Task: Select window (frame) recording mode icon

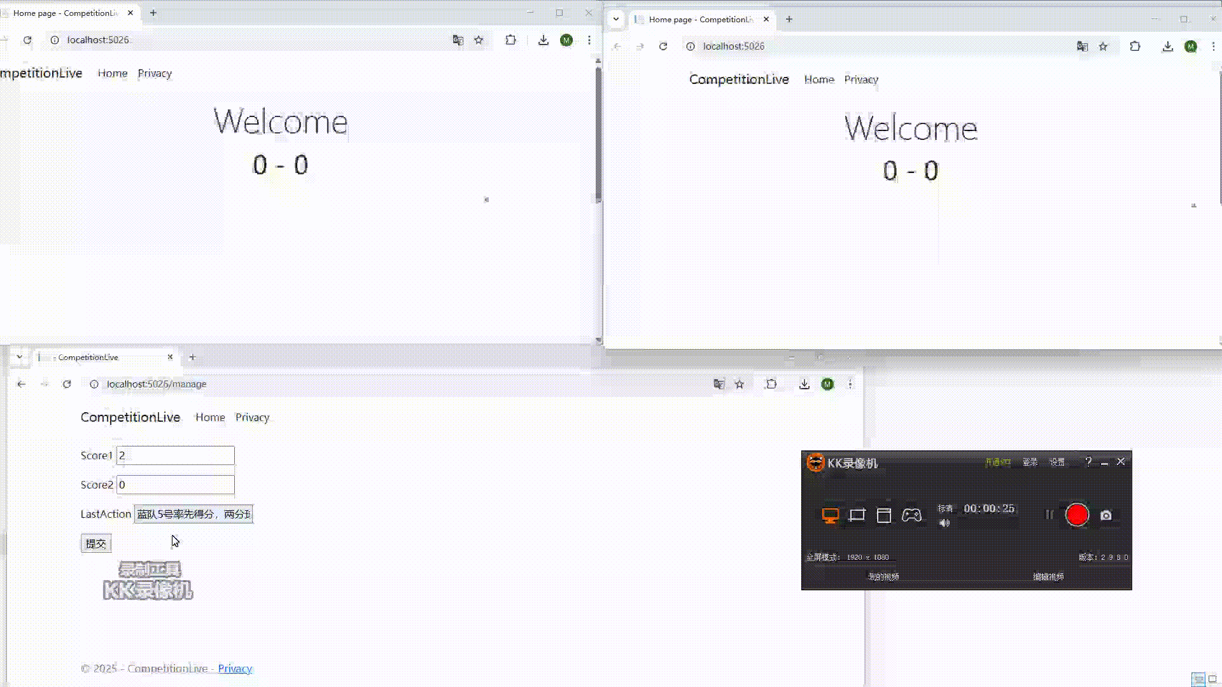Action: (884, 515)
